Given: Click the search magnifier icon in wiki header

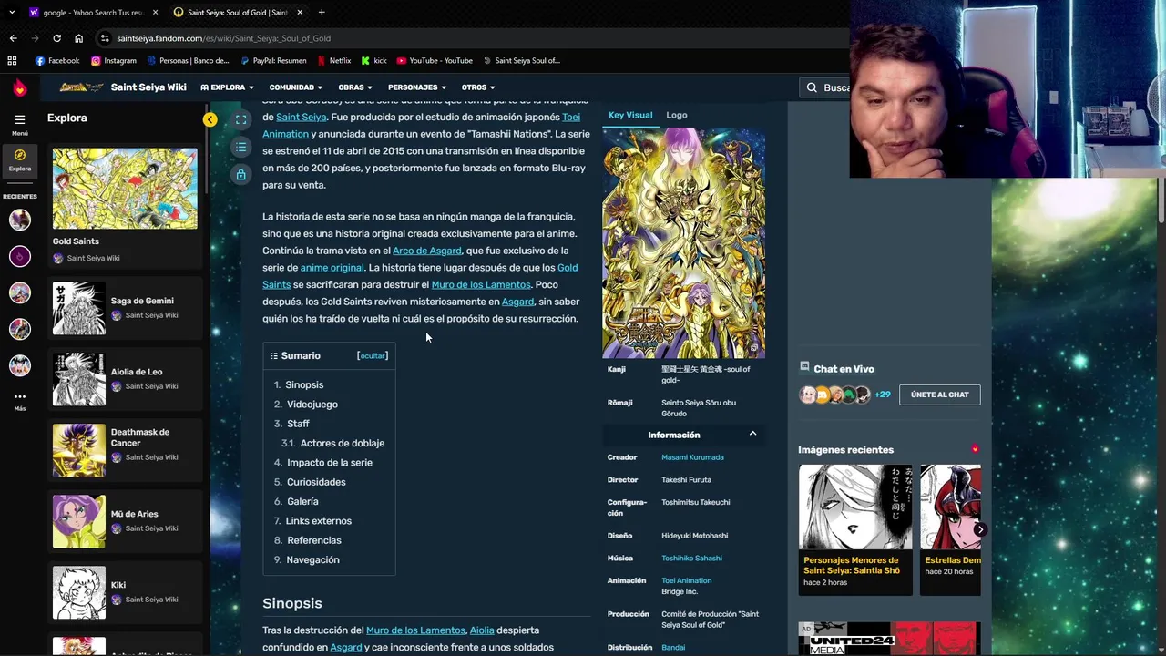Looking at the screenshot, I should click(x=812, y=87).
